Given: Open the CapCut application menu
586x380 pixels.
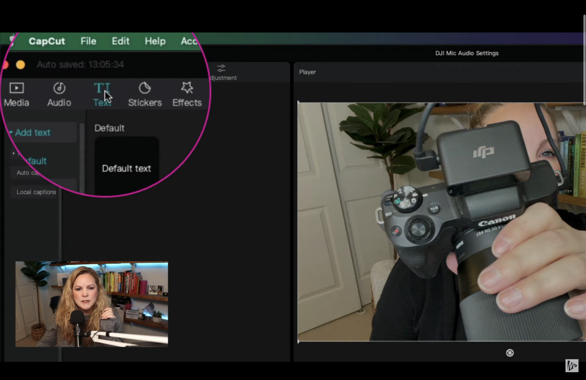Looking at the screenshot, I should point(47,41).
